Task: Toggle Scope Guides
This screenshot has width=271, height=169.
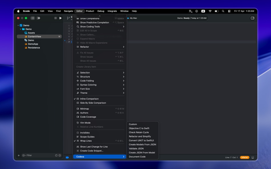Action: click(100, 137)
